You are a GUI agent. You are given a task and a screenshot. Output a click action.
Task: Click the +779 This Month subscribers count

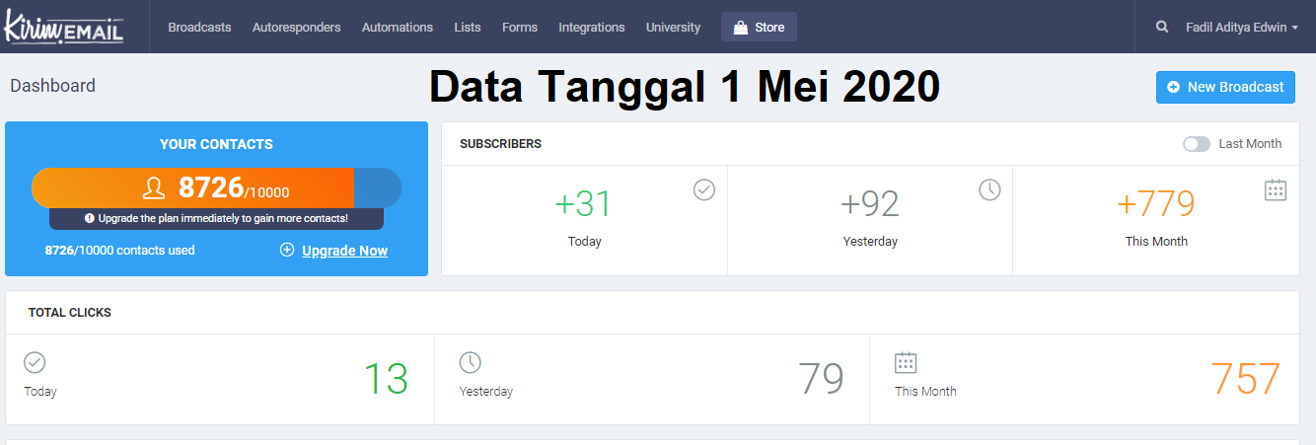point(1155,204)
